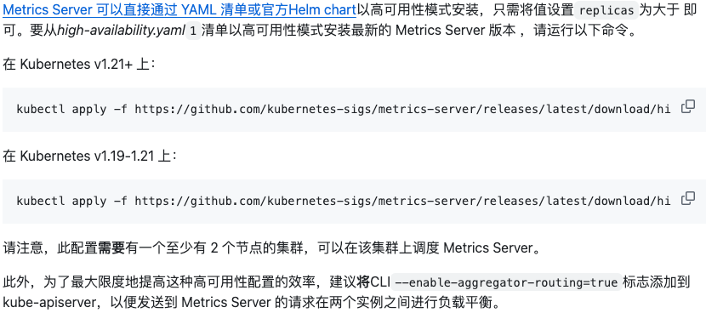Click the inline code '1' after high-availability.yaml
Viewport: 706px width, 313px height.
click(193, 31)
